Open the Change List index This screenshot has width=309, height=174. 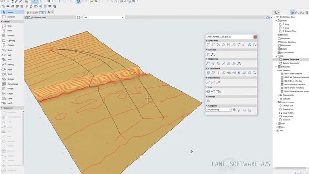(x=286, y=106)
